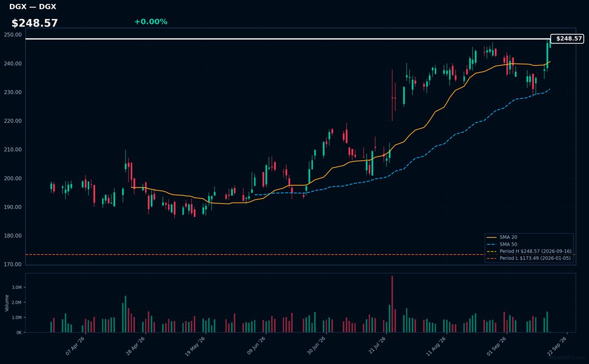The image size is (589, 364).
Task: Click the 07 Apr '26 date label
Action: pos(75,345)
